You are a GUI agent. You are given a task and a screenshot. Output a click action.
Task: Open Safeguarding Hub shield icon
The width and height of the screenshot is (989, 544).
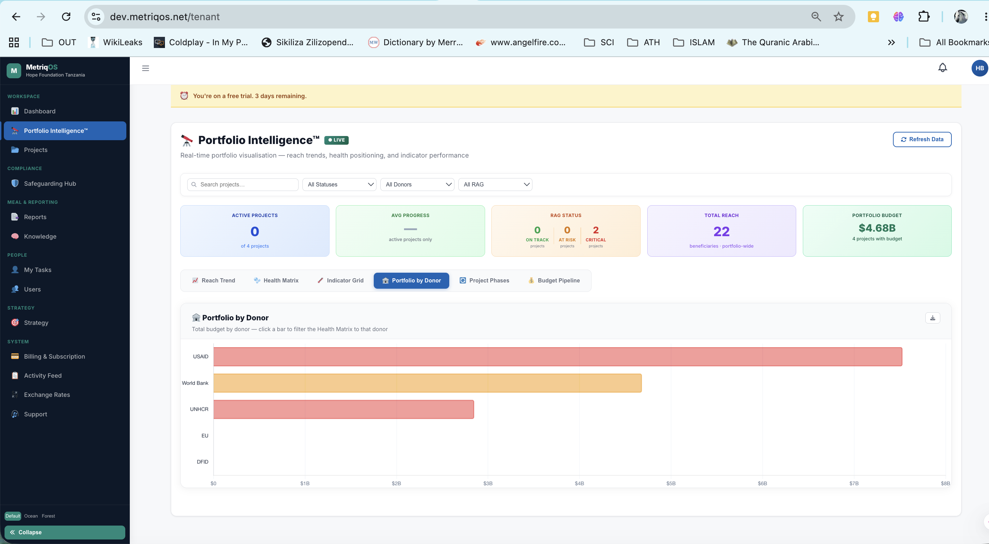coord(15,183)
